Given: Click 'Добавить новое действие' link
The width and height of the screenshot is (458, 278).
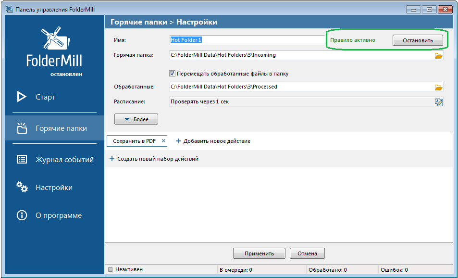Looking at the screenshot, I should tap(217, 141).
